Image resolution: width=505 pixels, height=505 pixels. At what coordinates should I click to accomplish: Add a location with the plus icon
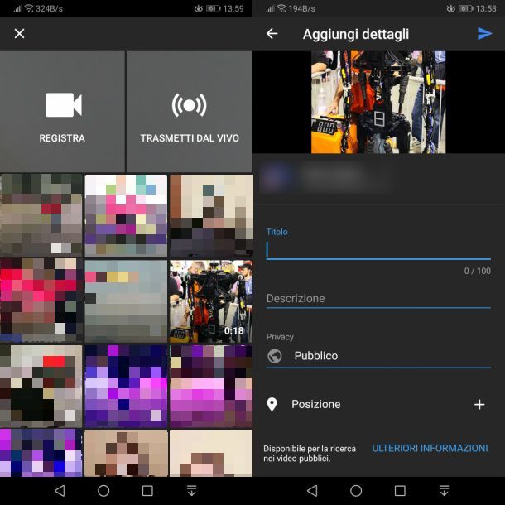(x=479, y=405)
